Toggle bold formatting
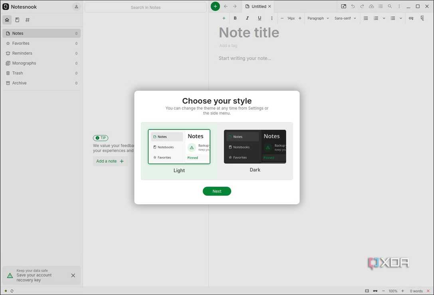The height and width of the screenshot is (295, 434). click(x=235, y=18)
